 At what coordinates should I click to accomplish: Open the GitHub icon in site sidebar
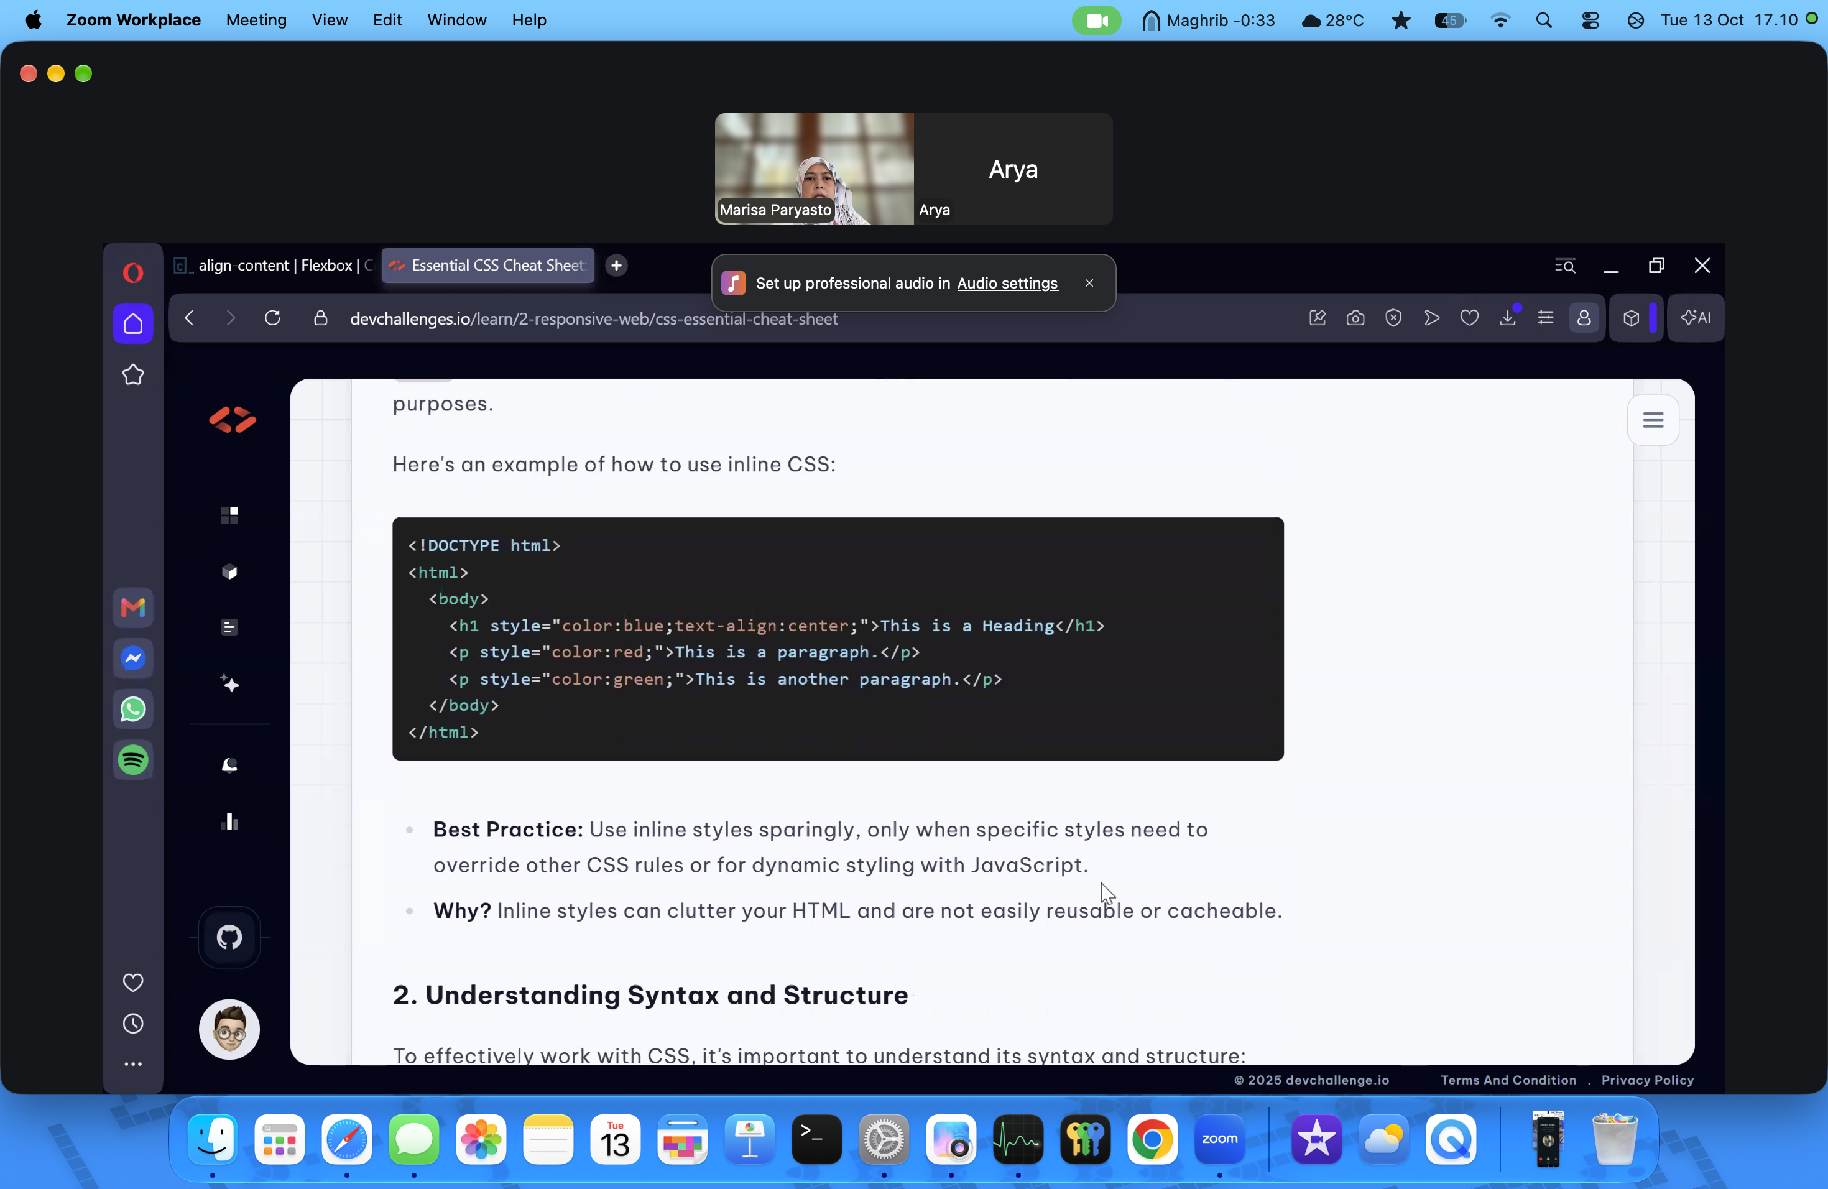[x=229, y=937]
